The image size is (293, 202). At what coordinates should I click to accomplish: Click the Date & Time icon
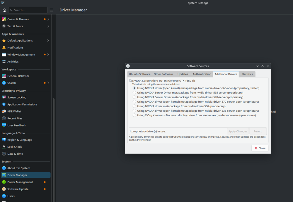click(x=4, y=154)
